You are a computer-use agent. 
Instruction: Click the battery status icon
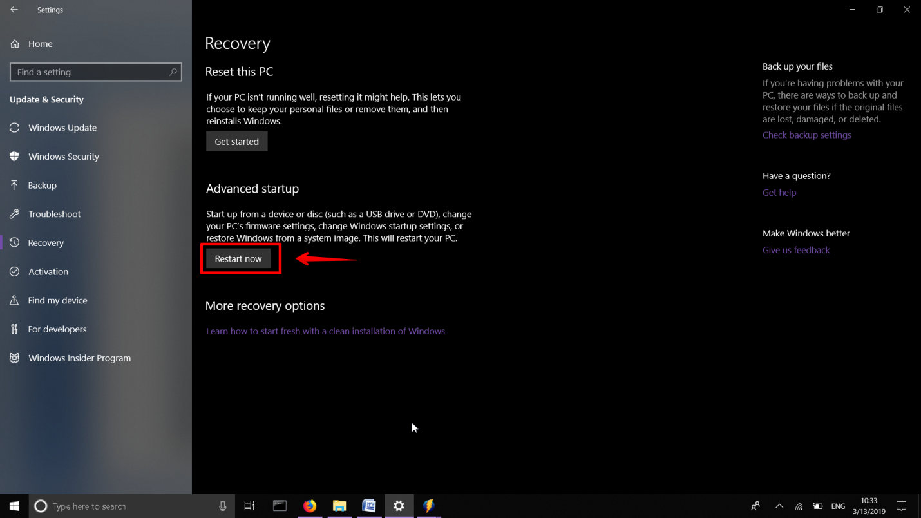817,506
